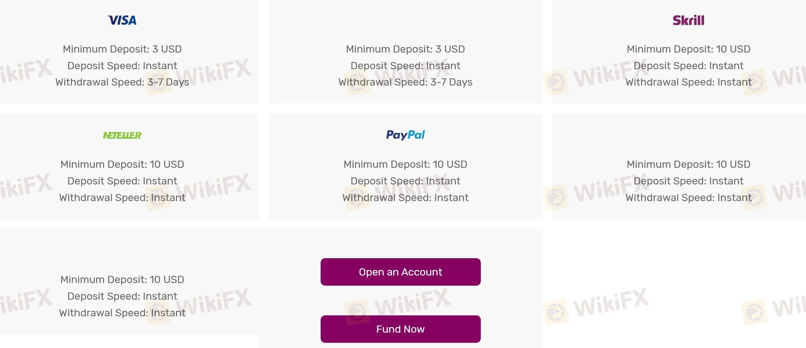Screen dimensions: 806x348
Task: Select PayPal's Deposit Speed: Instant text
Action: (405, 181)
